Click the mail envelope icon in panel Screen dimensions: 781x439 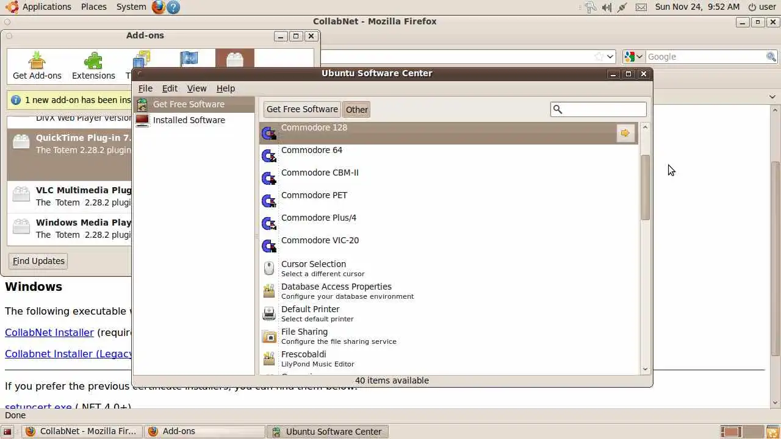click(641, 7)
